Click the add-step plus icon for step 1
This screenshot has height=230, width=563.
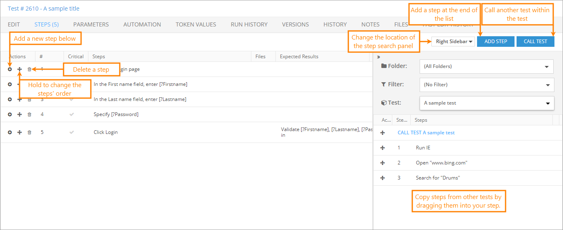[x=10, y=69]
